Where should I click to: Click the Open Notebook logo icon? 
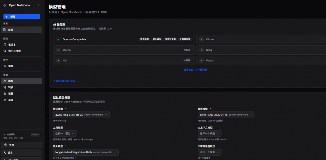pos(5,5)
